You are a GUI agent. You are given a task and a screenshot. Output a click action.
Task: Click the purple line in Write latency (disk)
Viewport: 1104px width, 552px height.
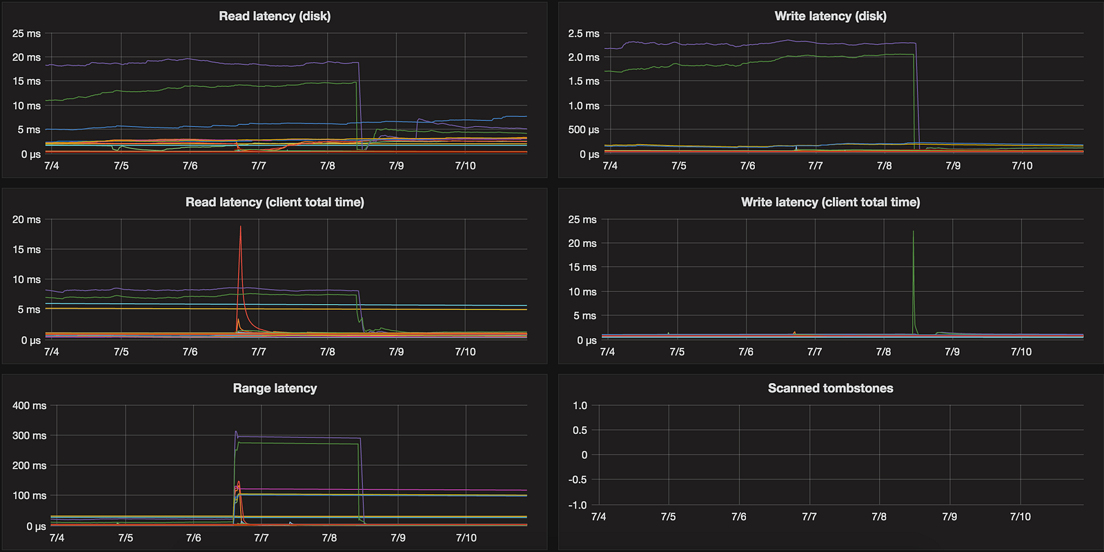pyautogui.click(x=759, y=43)
